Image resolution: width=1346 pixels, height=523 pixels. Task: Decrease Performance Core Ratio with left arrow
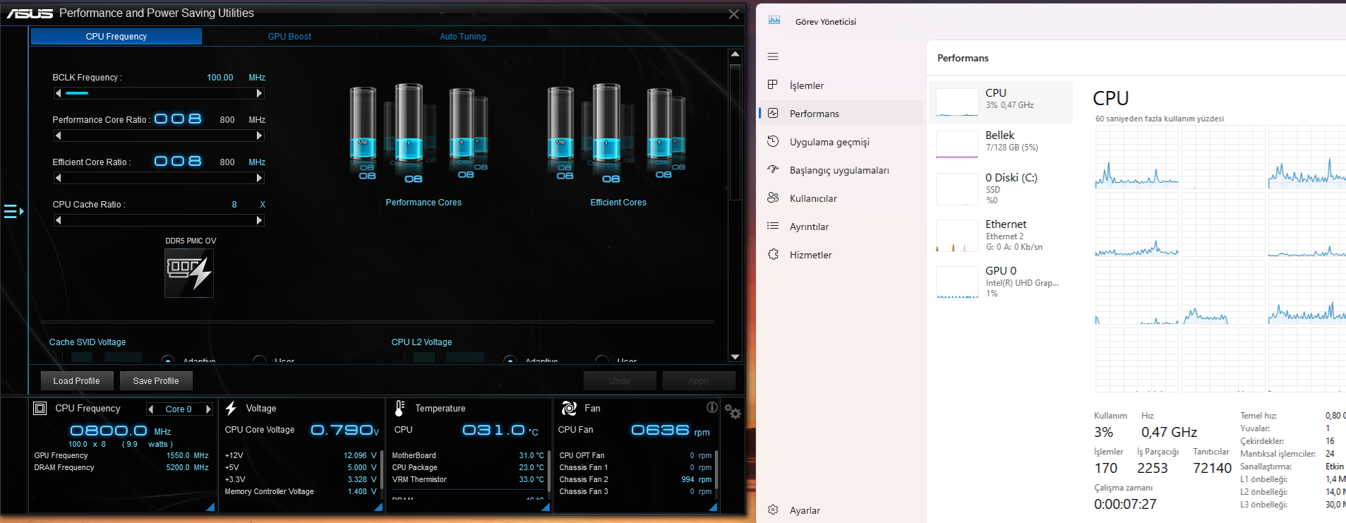58,136
